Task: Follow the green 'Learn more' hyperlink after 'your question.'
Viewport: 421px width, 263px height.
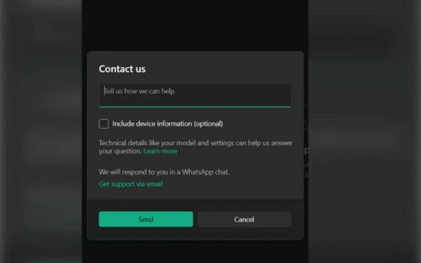Action: click(x=160, y=151)
